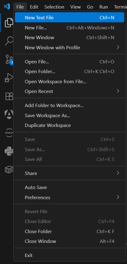Open Source Control view with badge
The height and width of the screenshot is (264, 127).
[9, 59]
